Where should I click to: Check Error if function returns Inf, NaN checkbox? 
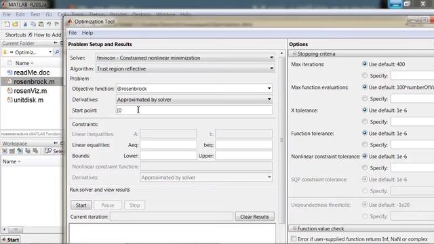294,239
